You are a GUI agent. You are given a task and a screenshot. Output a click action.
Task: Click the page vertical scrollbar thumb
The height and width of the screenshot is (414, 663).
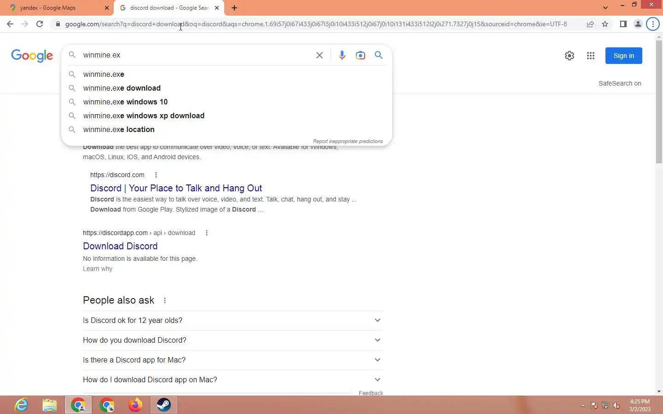click(x=659, y=101)
